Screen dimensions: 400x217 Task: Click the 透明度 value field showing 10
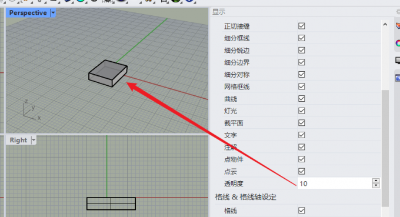(x=335, y=183)
